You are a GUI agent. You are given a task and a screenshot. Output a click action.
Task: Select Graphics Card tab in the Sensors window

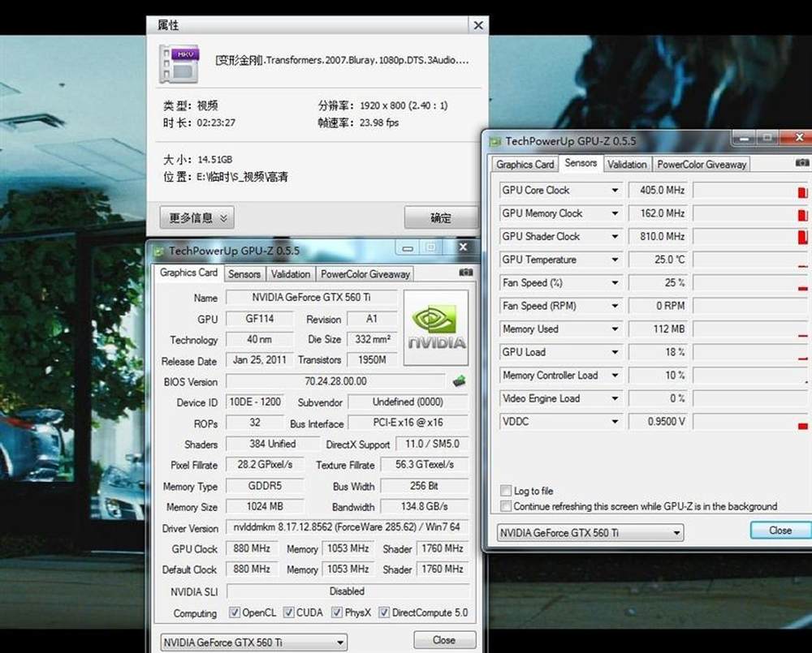[x=525, y=164]
